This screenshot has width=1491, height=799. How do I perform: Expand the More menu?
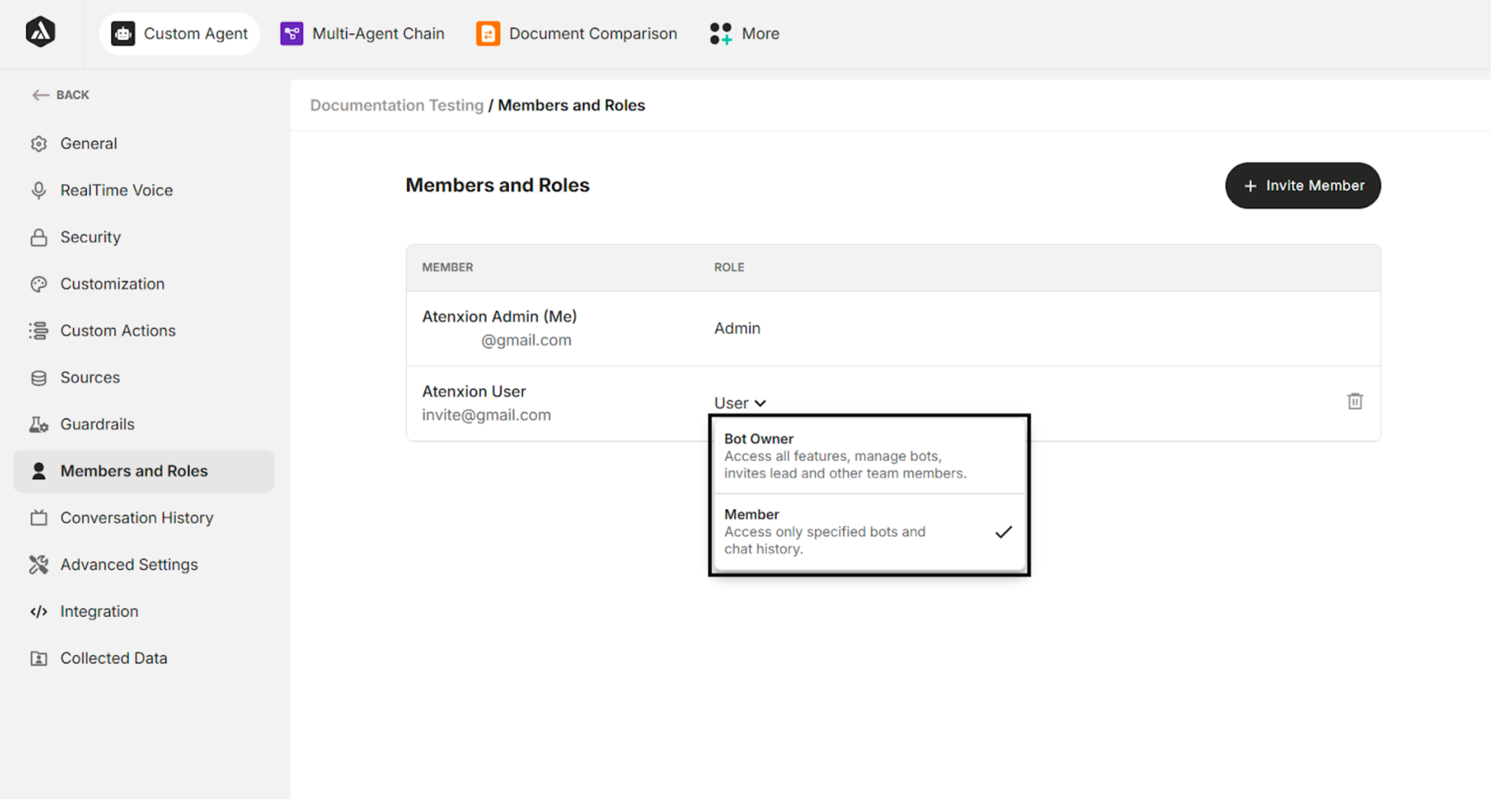click(743, 33)
